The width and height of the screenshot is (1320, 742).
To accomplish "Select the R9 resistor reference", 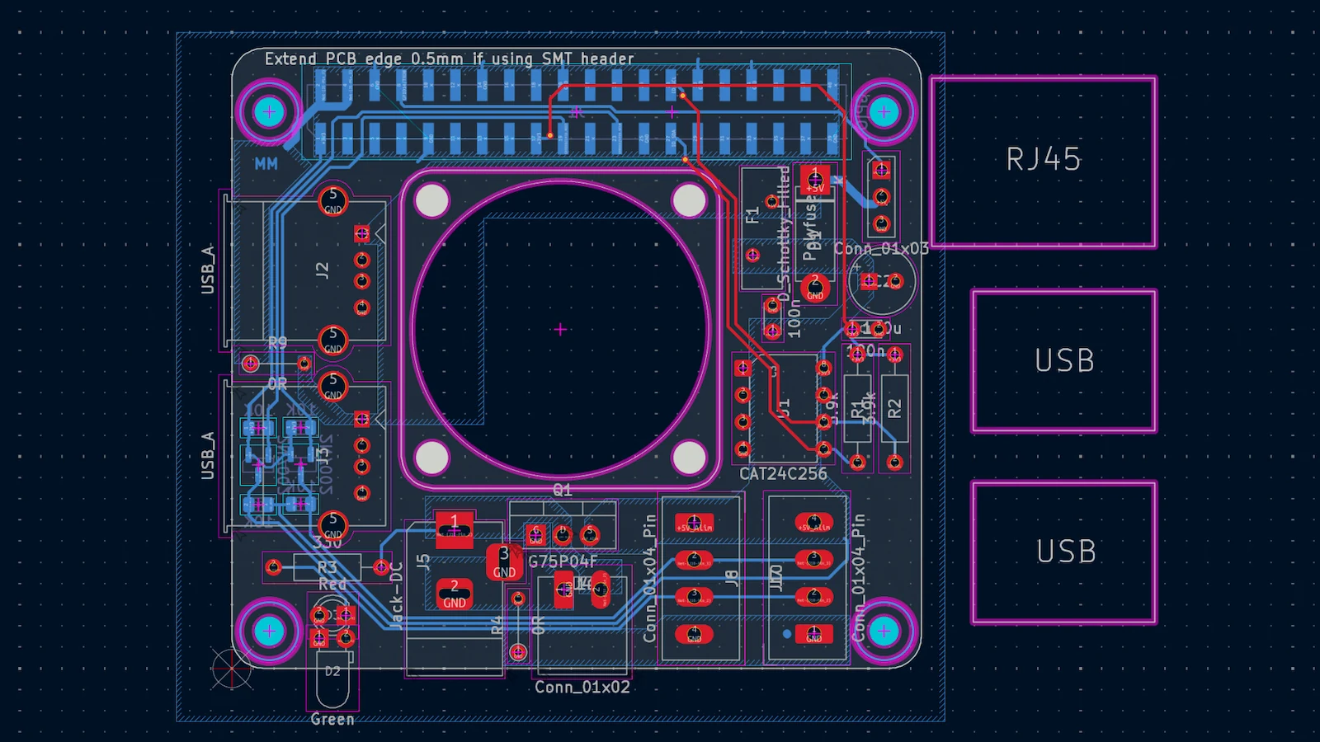I will [x=277, y=342].
